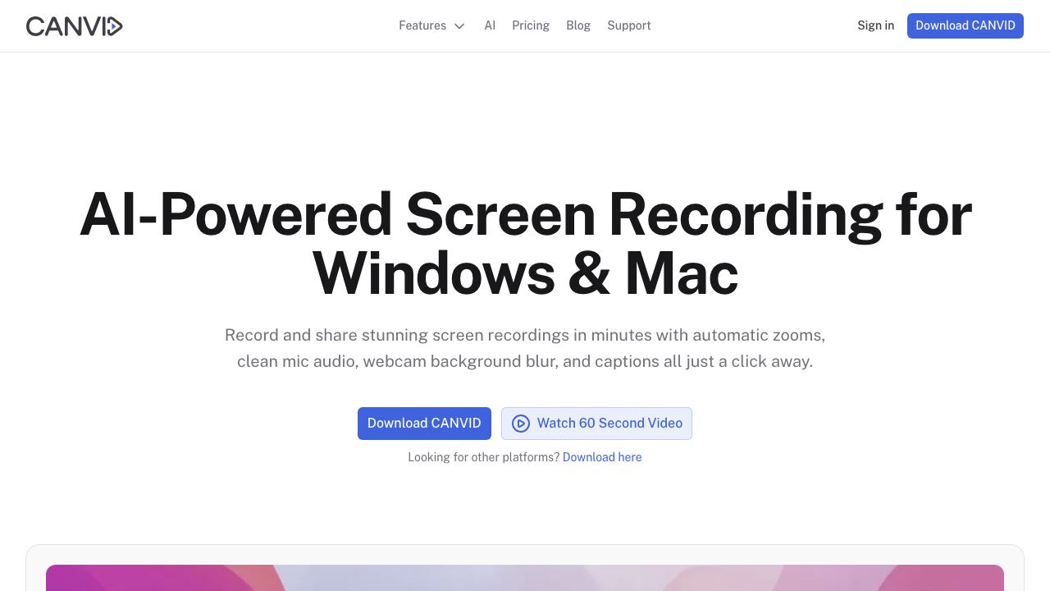
Task: Open the AI menu item
Action: coord(490,25)
